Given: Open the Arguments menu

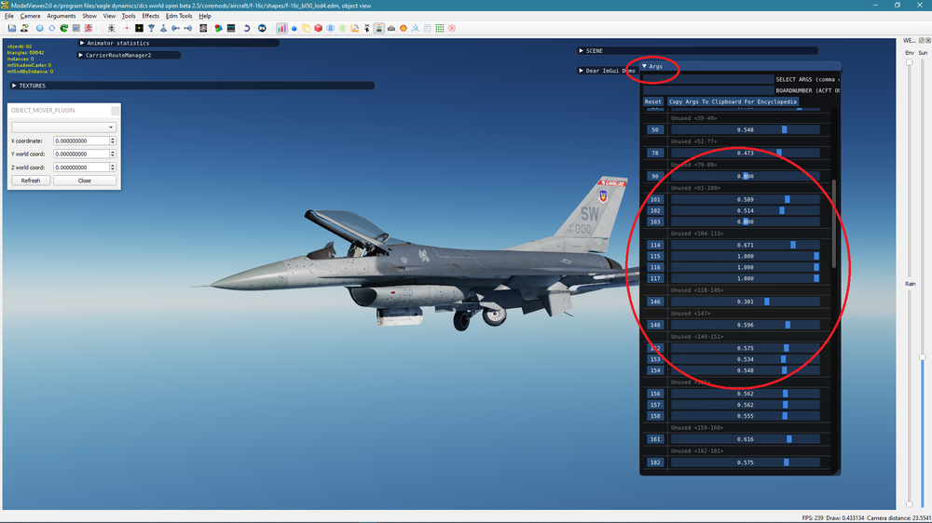Looking at the screenshot, I should tap(62, 16).
